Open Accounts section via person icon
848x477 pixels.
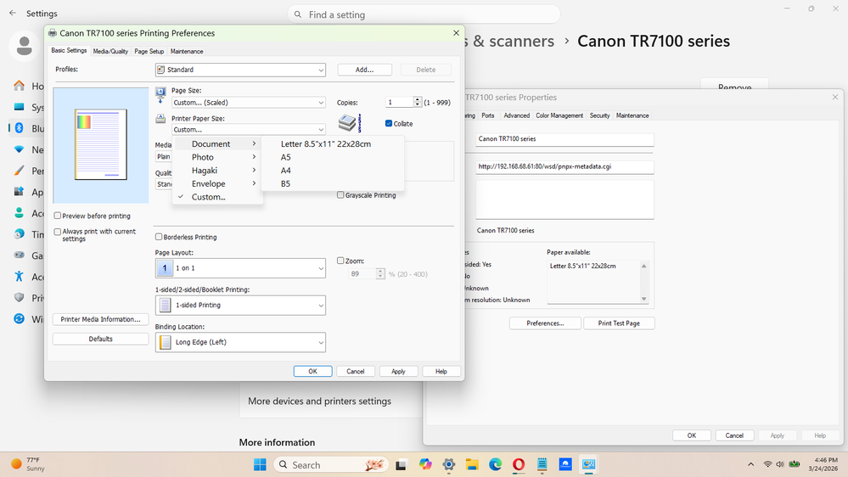pyautogui.click(x=19, y=213)
